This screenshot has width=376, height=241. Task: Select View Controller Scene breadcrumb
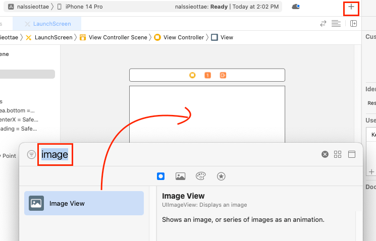[114, 37]
